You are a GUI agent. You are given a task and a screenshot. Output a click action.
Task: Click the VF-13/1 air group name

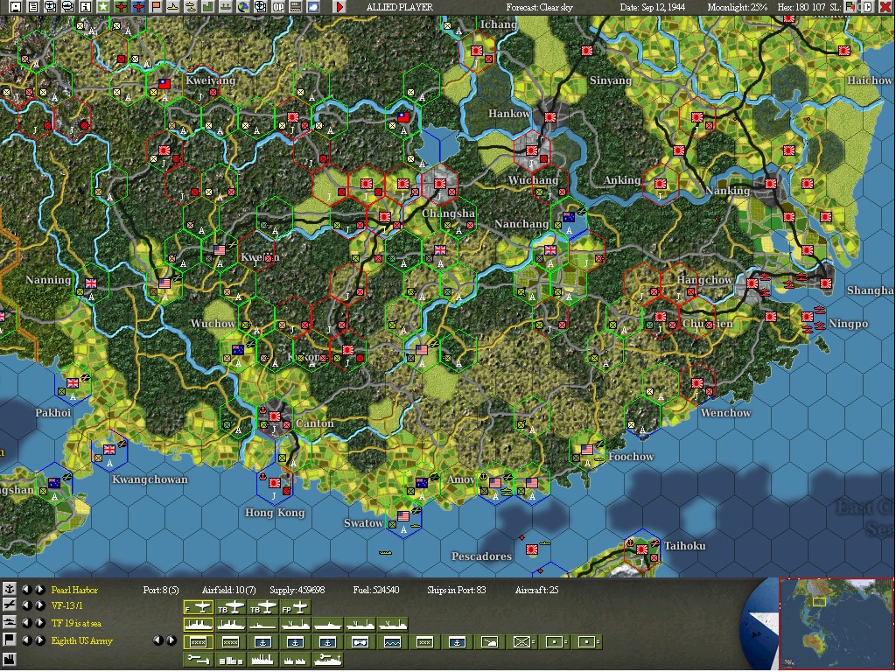click(66, 605)
